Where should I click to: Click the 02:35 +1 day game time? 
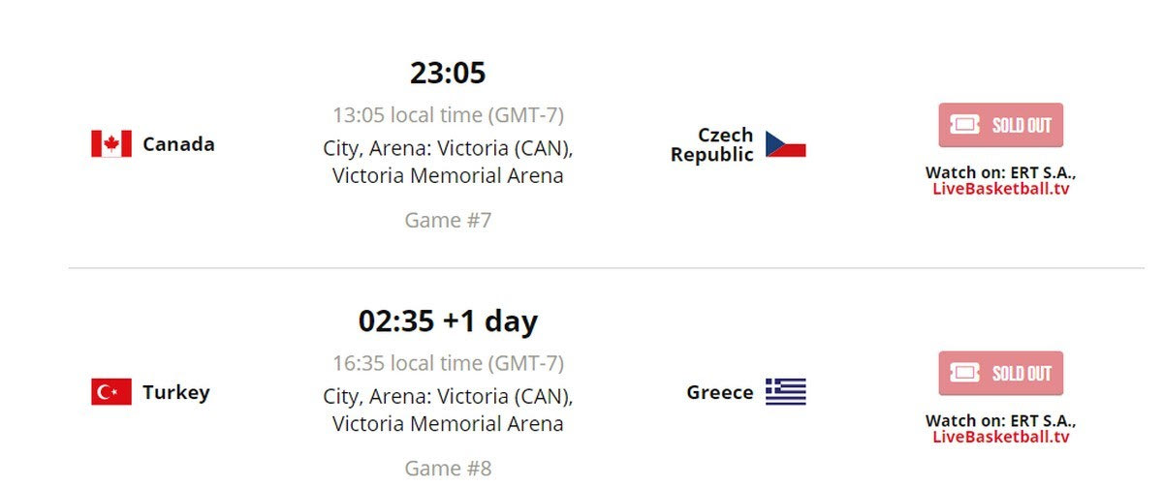coord(448,321)
